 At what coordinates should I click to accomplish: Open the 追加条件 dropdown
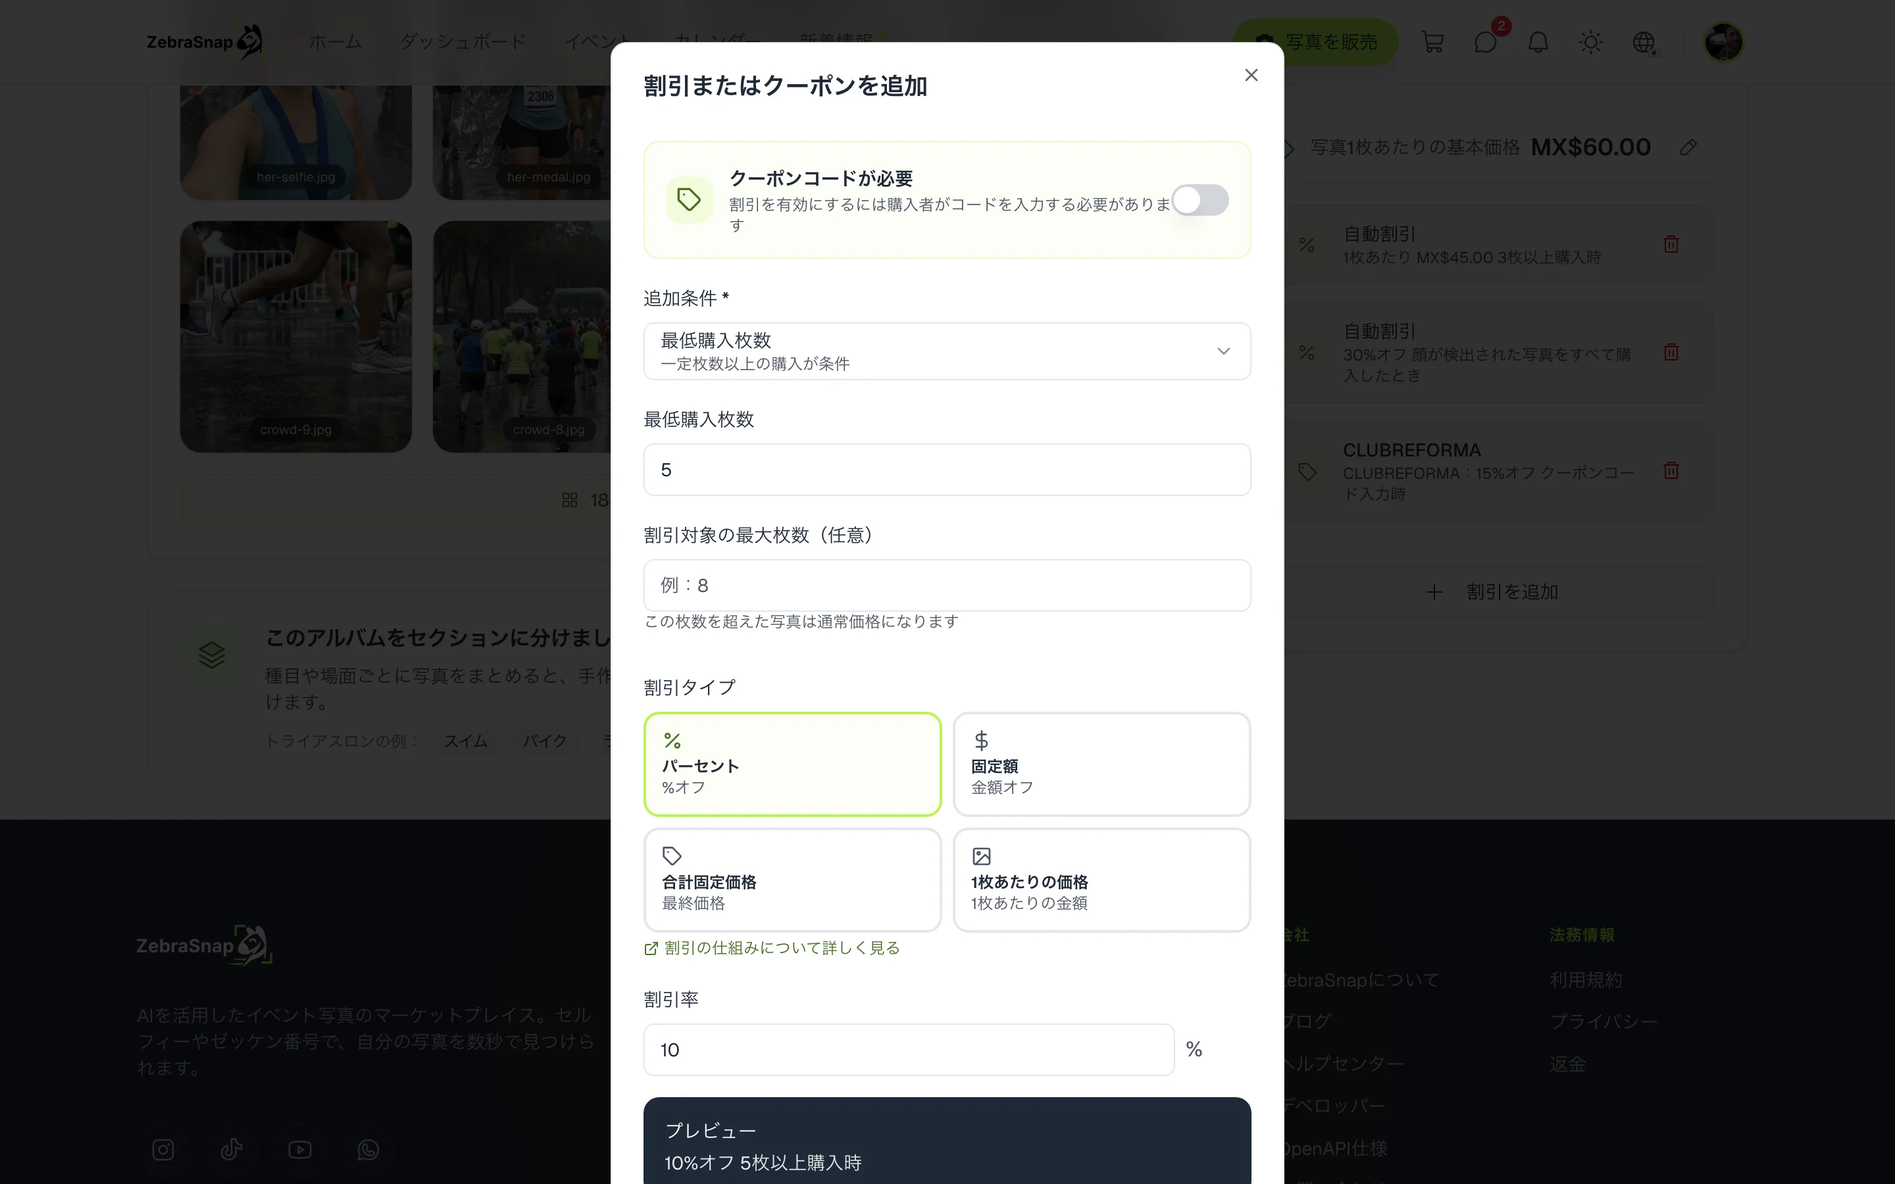(x=947, y=351)
